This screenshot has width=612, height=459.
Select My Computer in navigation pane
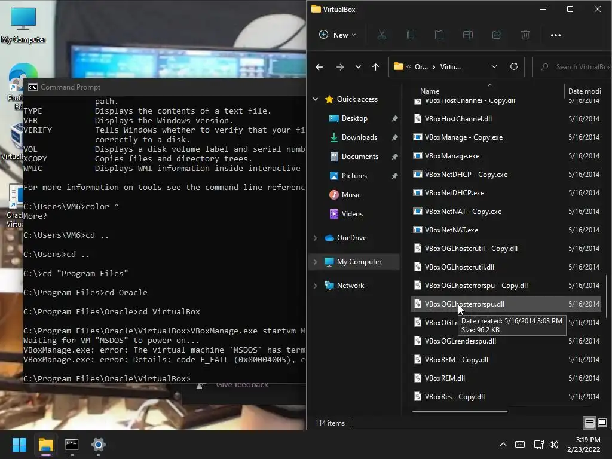point(359,262)
